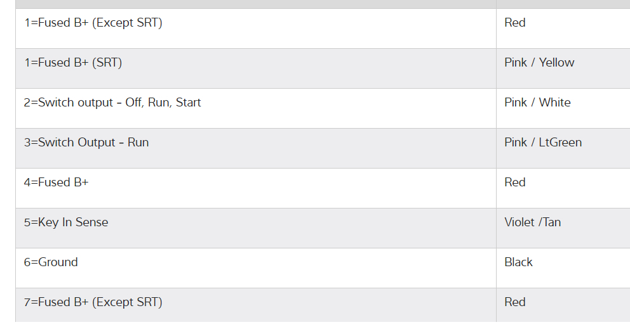Click the word "Sense" in the pin 5 description

[x=91, y=222]
